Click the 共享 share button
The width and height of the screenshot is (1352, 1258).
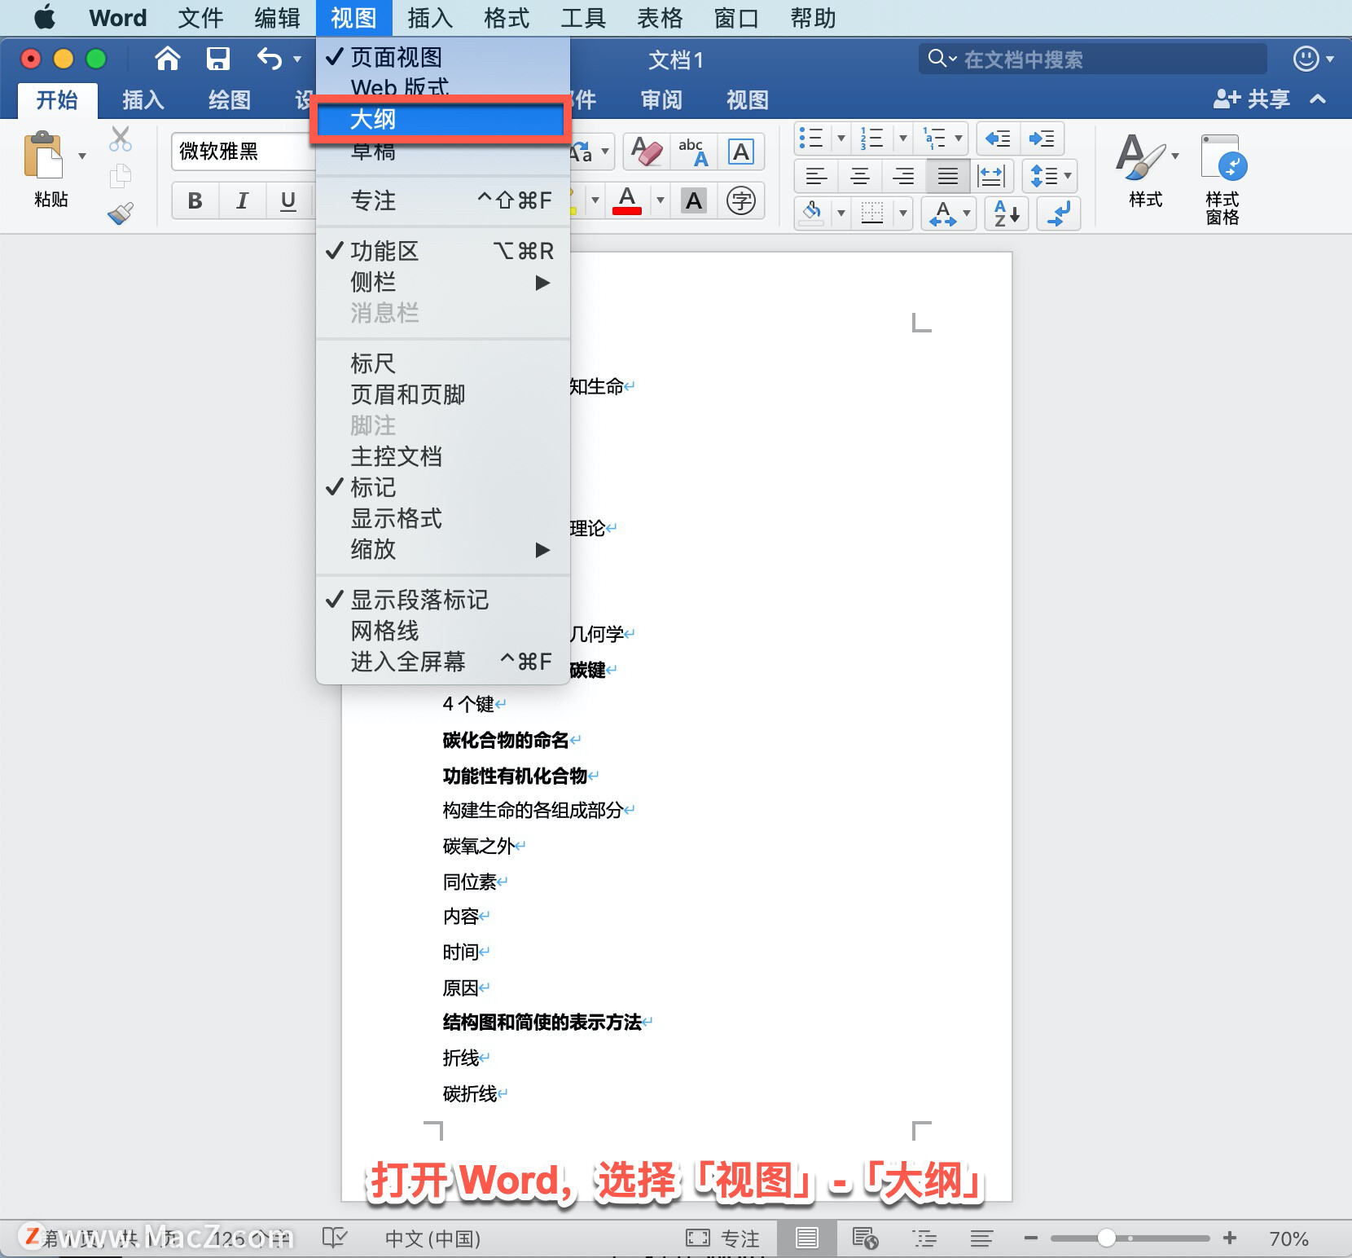pos(1252,99)
